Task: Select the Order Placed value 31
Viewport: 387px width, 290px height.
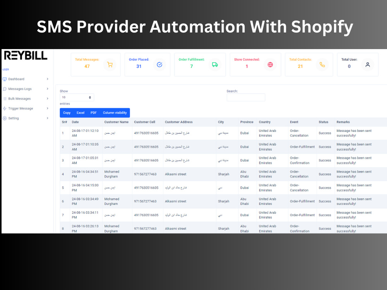Action: (x=139, y=67)
